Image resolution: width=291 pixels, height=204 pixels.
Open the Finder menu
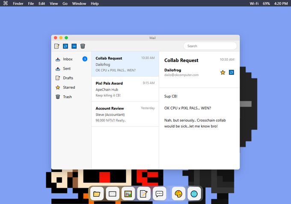click(x=18, y=3)
